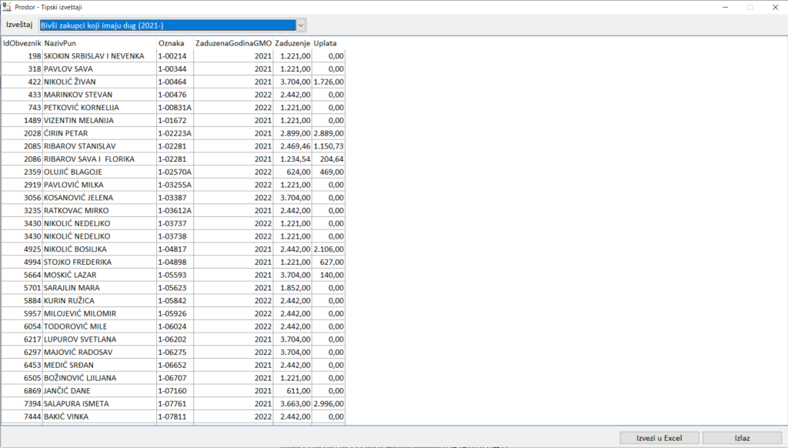Viewport: 788px width, 448px height.
Task: Click the Zaduzenje column header
Action: (x=292, y=43)
